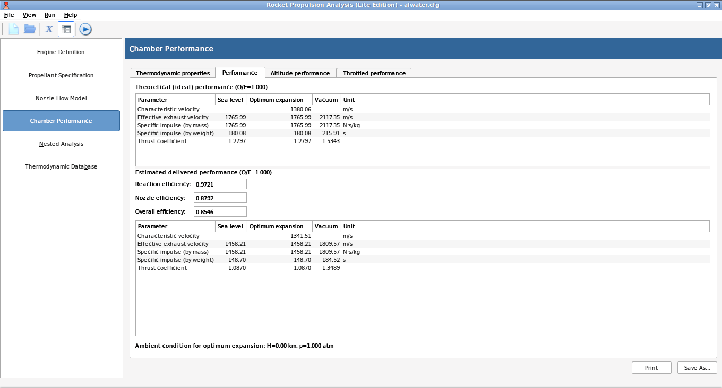Viewport: 722px width, 388px height.
Task: Click the open folder toolbar icon
Action: tap(30, 29)
